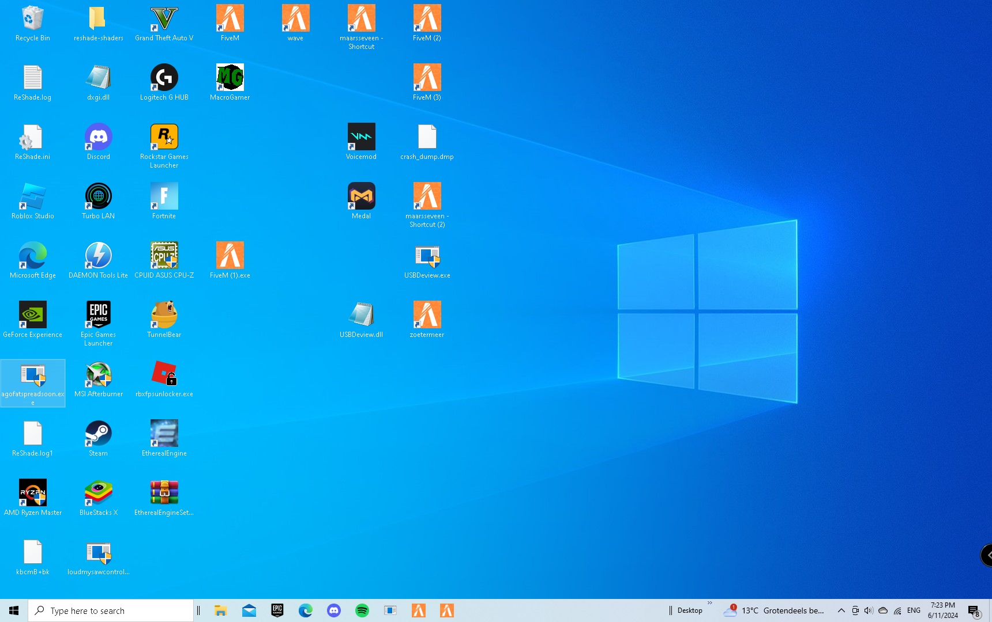Open Discord from the taskbar
The width and height of the screenshot is (992, 622).
[x=334, y=610]
